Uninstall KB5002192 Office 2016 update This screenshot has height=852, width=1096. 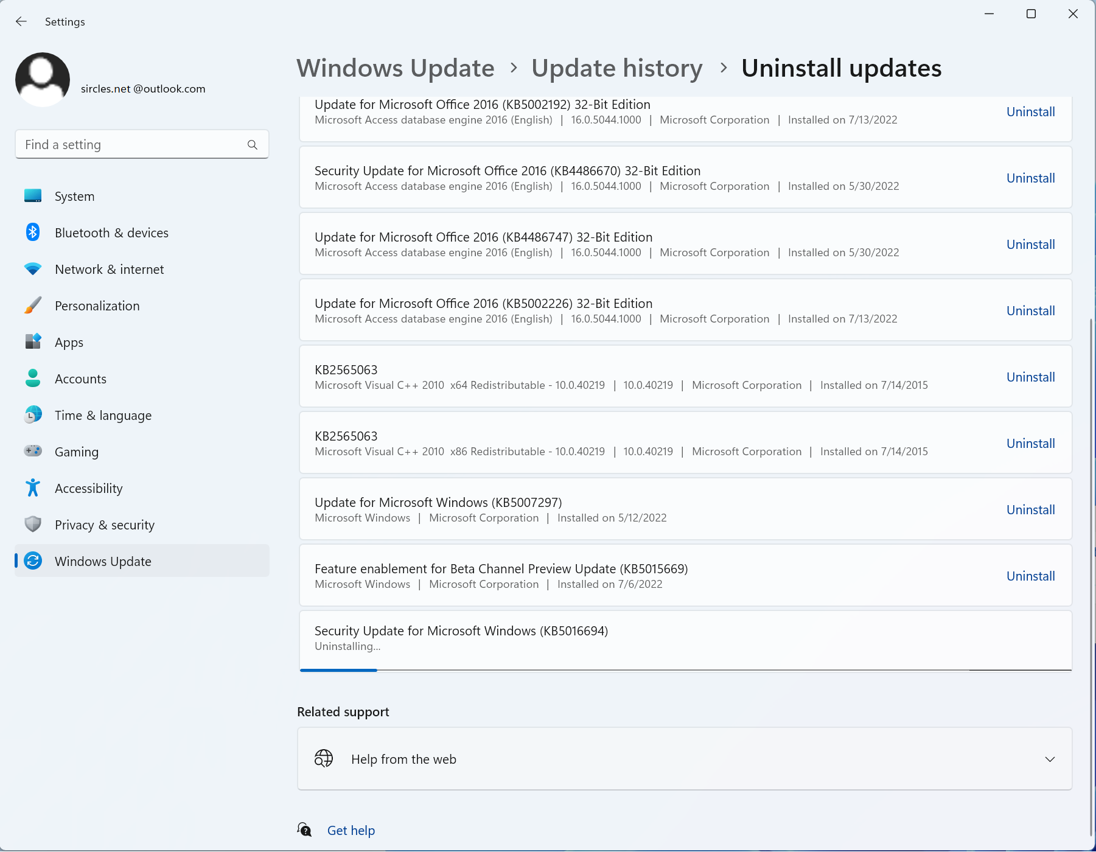(x=1030, y=112)
